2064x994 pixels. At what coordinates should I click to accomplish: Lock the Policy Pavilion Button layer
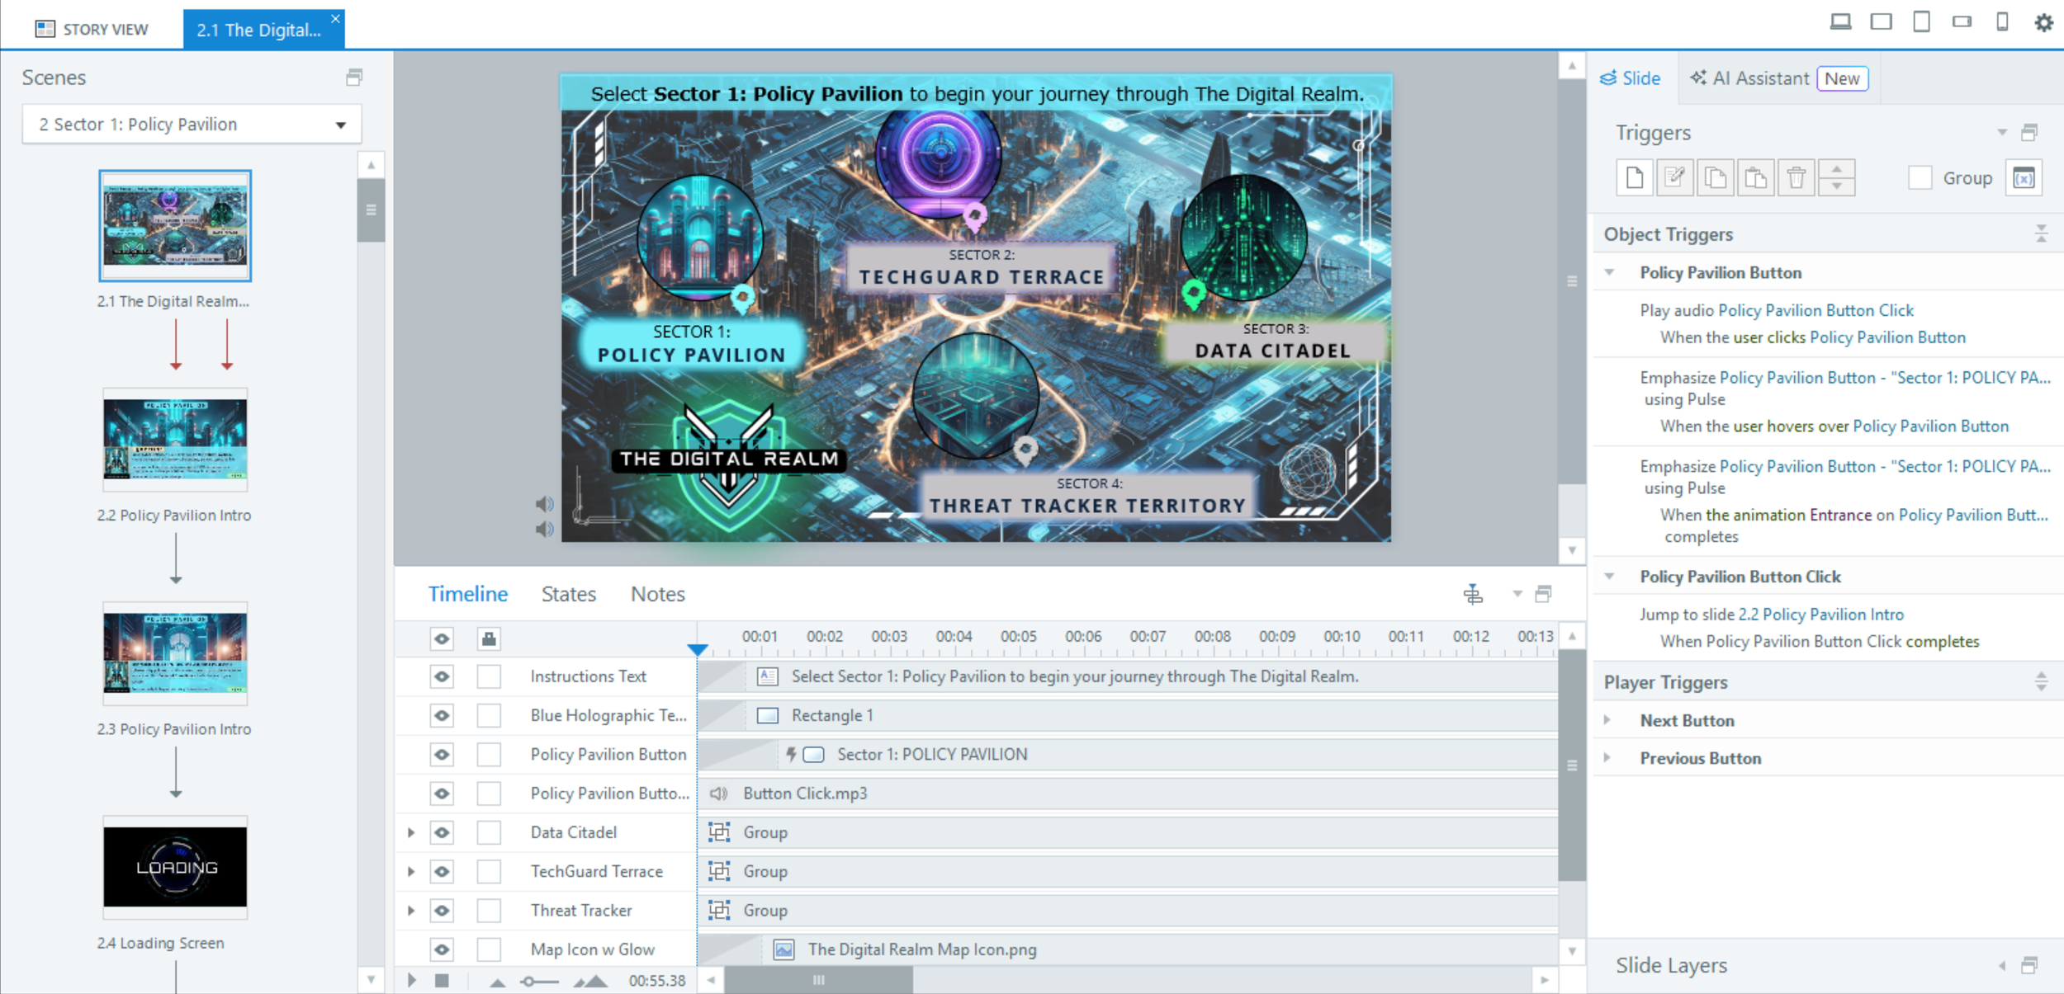[489, 754]
